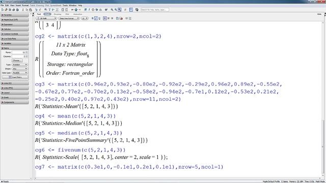The width and height of the screenshot is (326, 183).
Task: Align text left in the context bar
Action: pos(105,18)
